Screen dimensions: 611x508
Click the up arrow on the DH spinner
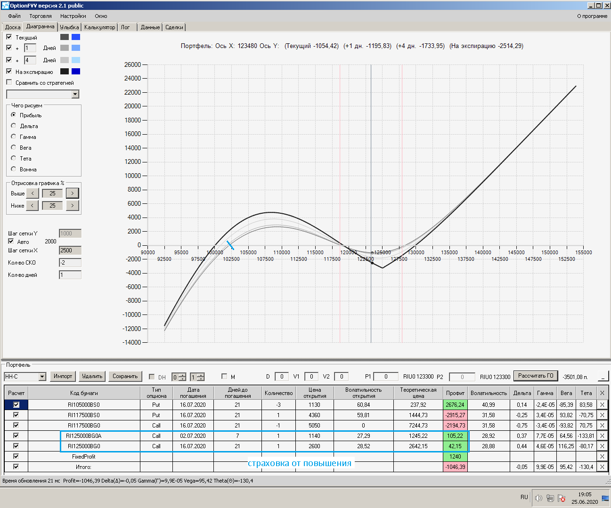pos(182,375)
